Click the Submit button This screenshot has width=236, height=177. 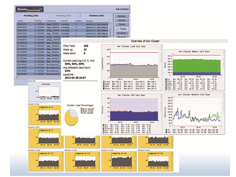coord(121,20)
